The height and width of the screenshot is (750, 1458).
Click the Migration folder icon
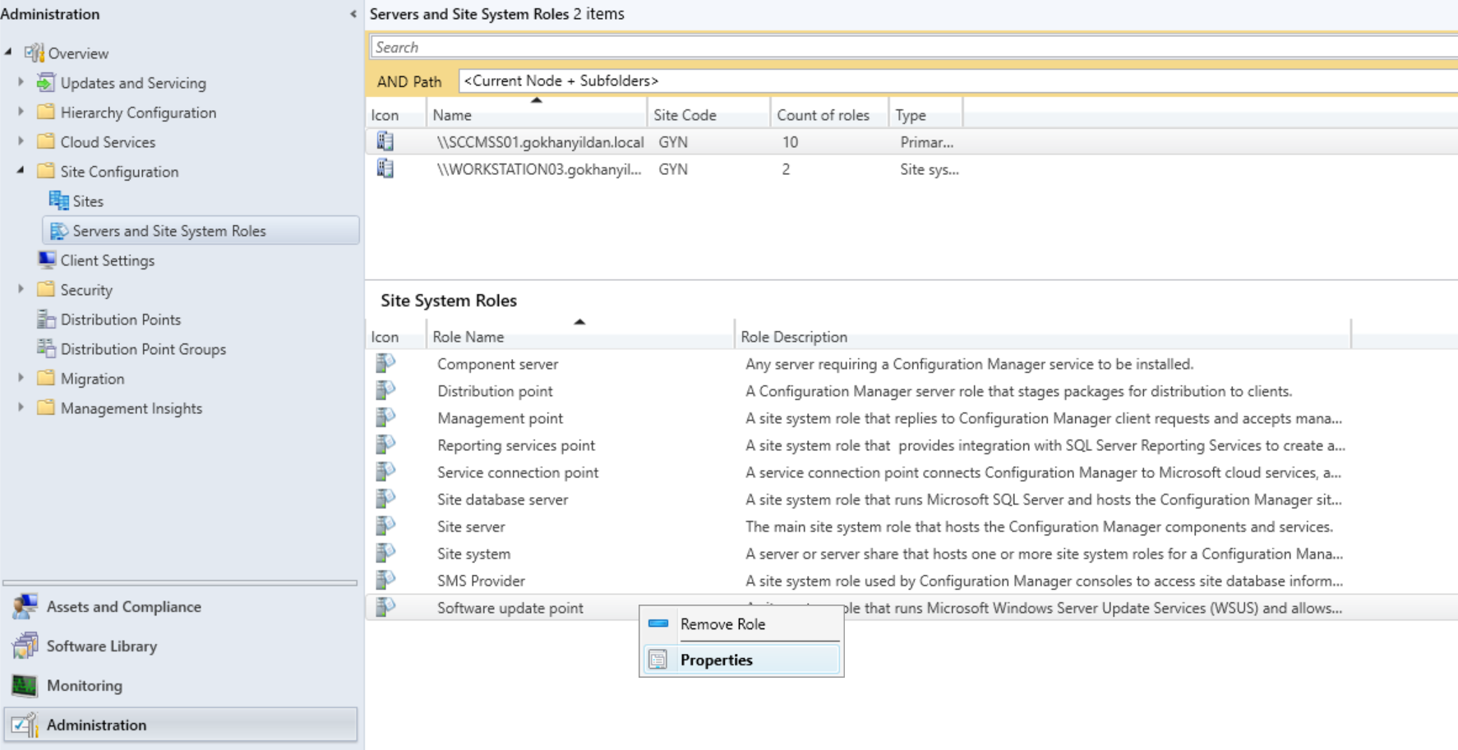point(46,378)
